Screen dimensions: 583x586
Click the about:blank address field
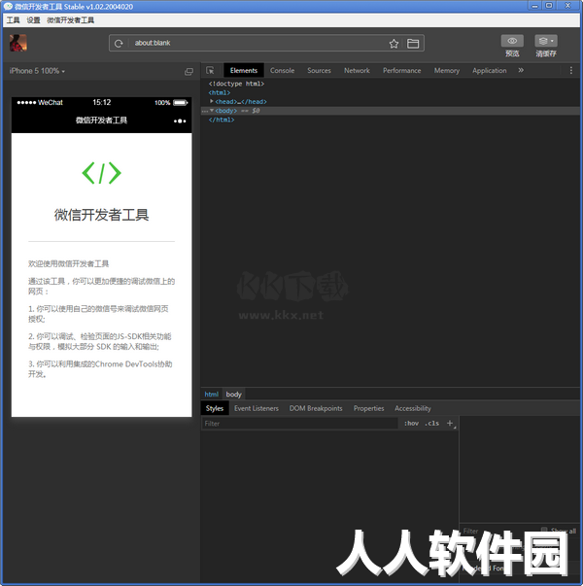pos(257,43)
